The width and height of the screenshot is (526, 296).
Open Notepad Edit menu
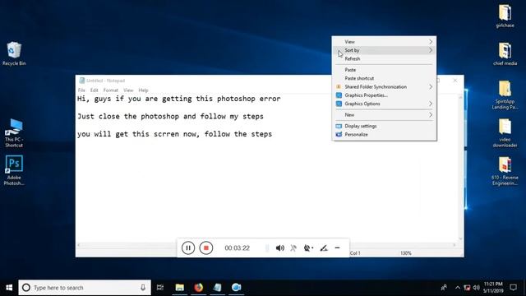pyautogui.click(x=95, y=90)
